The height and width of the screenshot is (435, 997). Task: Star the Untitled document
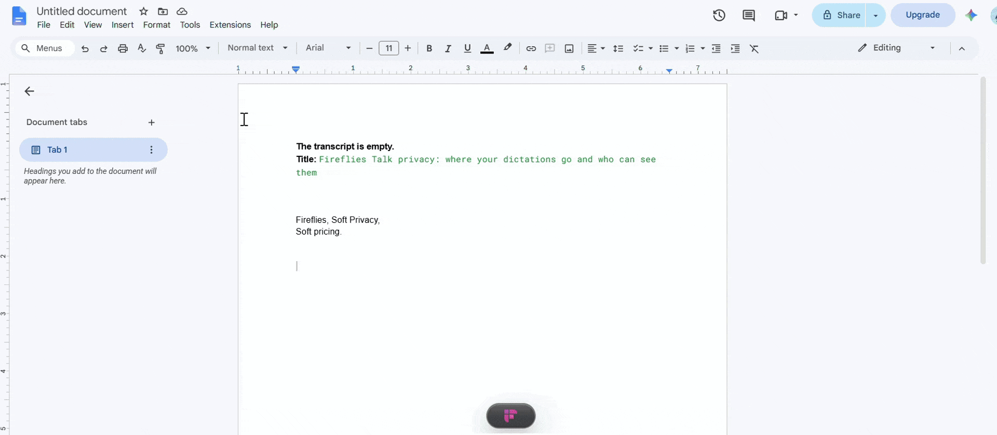click(144, 11)
